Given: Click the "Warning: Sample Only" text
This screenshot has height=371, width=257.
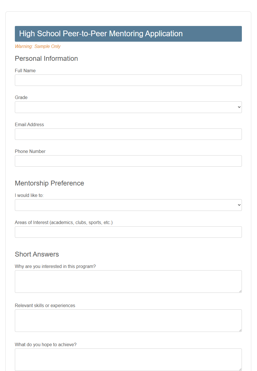Looking at the screenshot, I should tap(37, 46).
